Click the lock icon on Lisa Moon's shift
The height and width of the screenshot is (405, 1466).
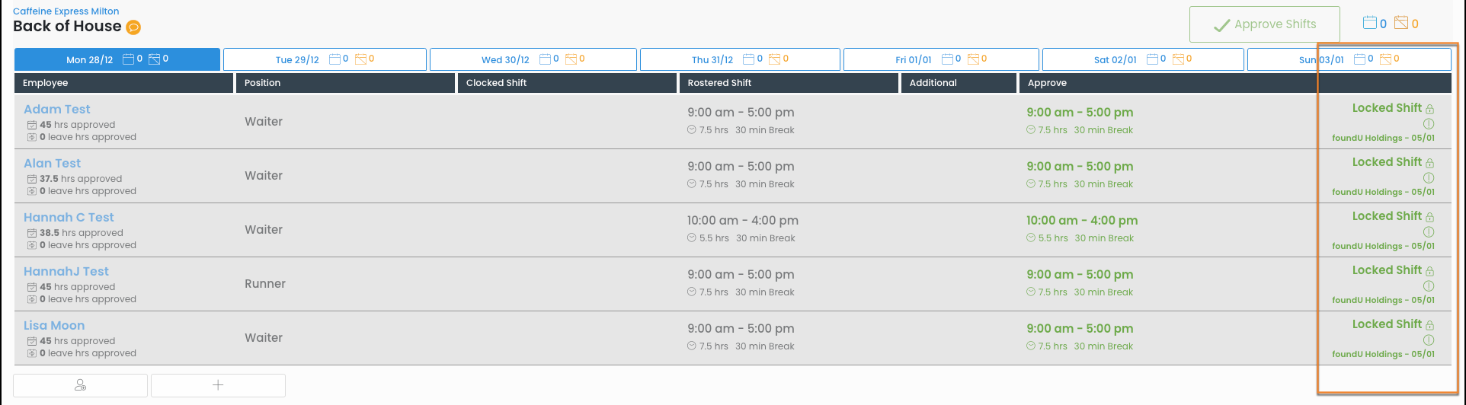click(x=1429, y=325)
